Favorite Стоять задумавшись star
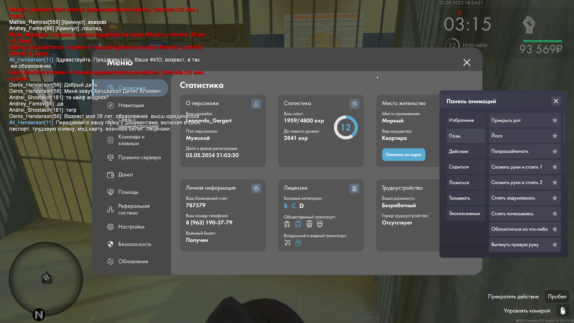The height and width of the screenshot is (323, 574). pyautogui.click(x=555, y=198)
